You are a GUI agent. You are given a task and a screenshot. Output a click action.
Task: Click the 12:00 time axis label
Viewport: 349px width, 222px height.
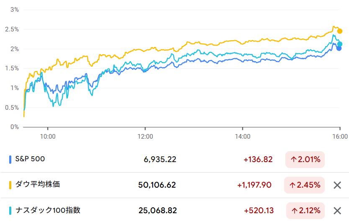click(x=145, y=136)
